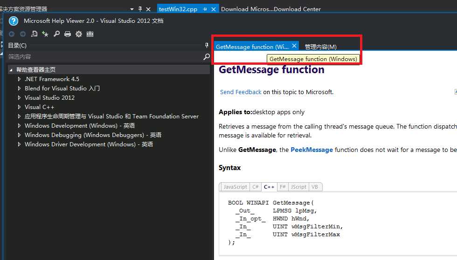
Task: Expand 应用程序生命周期管理 Team Foundation Server node
Action: tap(19, 116)
